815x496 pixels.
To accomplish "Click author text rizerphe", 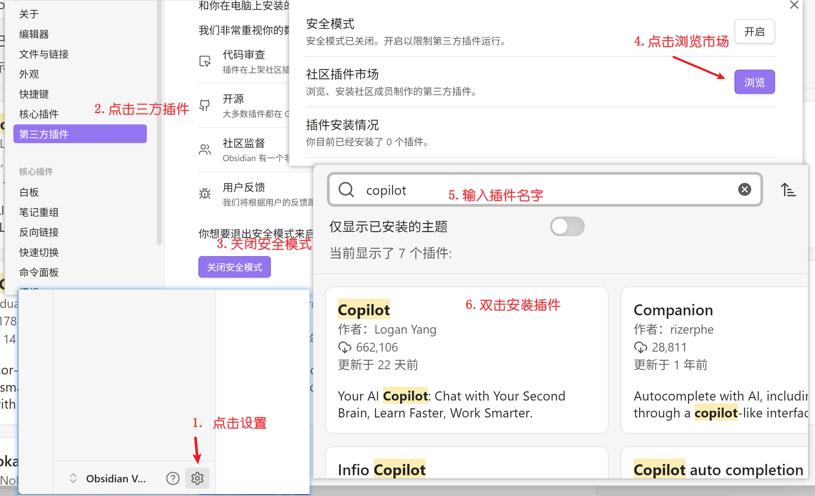I will pos(692,329).
